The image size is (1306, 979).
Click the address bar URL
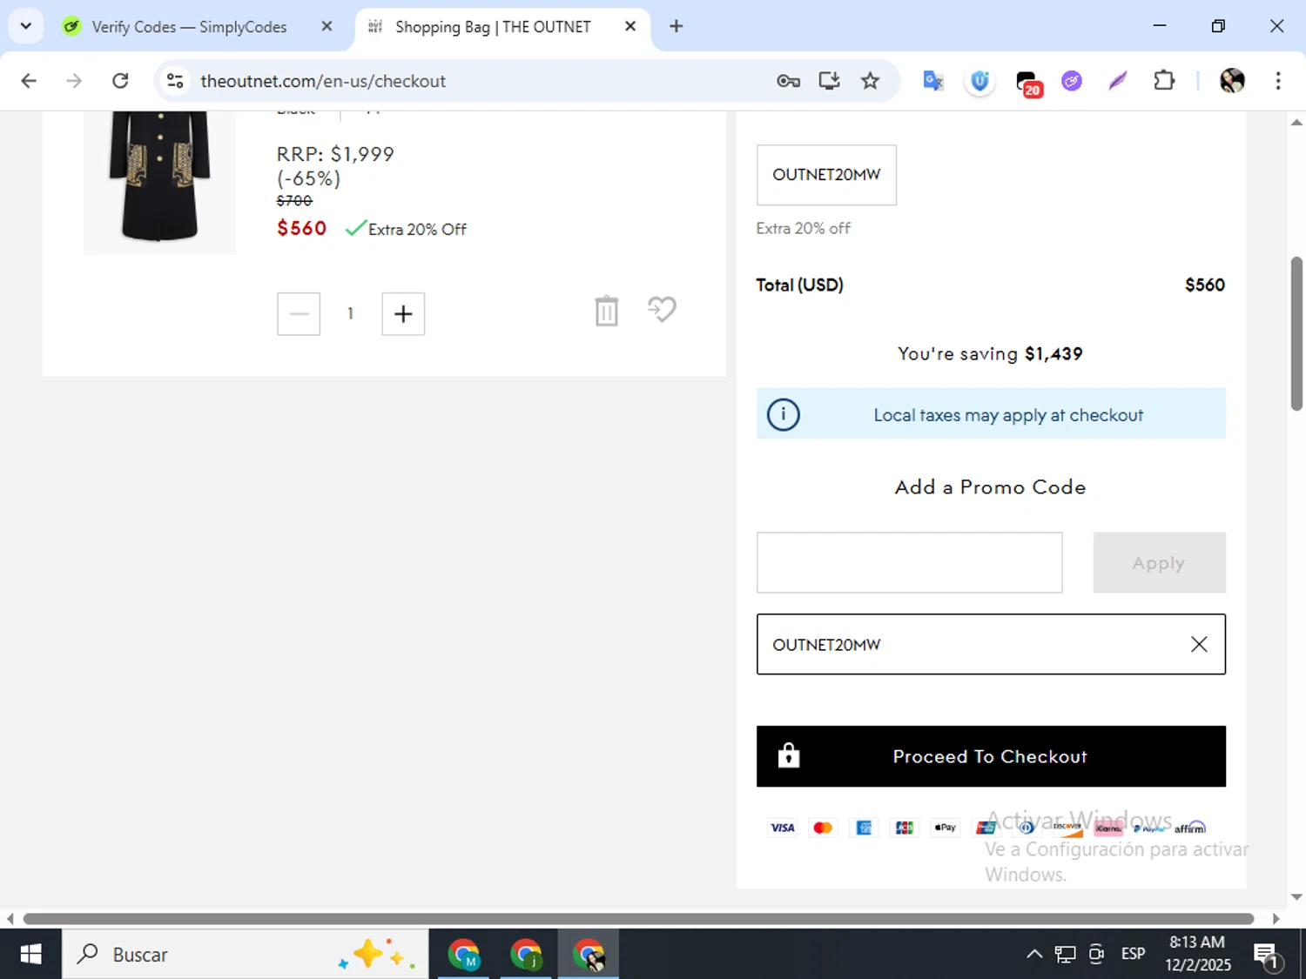pyautogui.click(x=323, y=81)
